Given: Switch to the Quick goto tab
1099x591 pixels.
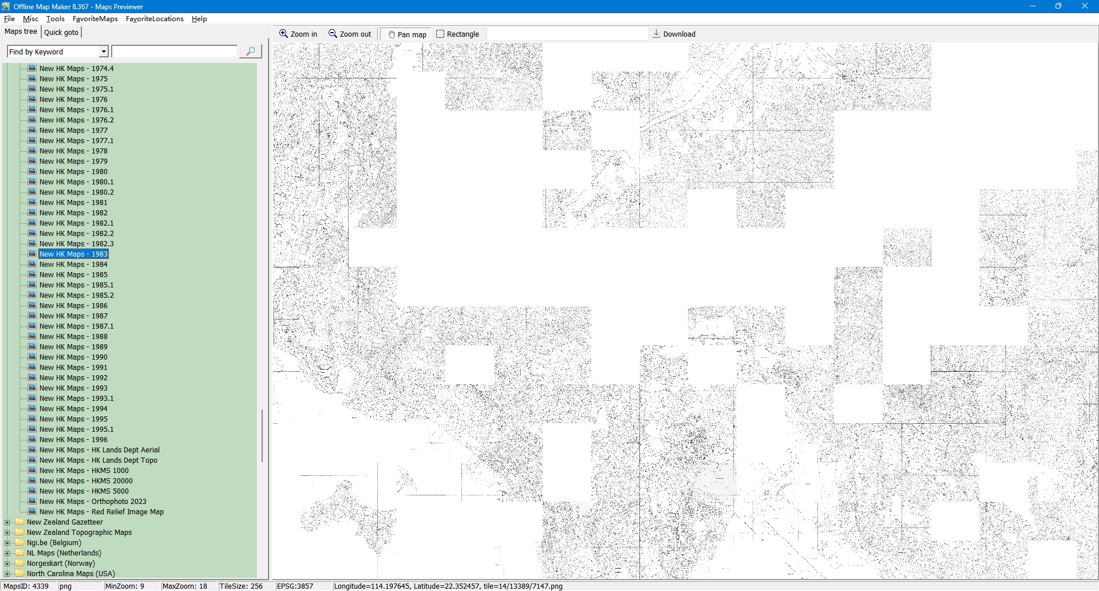Looking at the screenshot, I should click(x=61, y=32).
